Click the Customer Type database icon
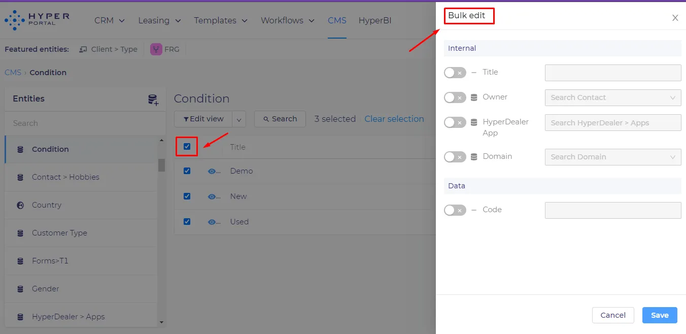 point(20,233)
